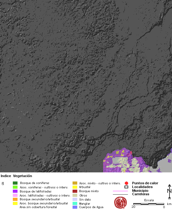Select the Cuerpos de Agua blue swatch
The image size is (172, 210).
(75, 207)
